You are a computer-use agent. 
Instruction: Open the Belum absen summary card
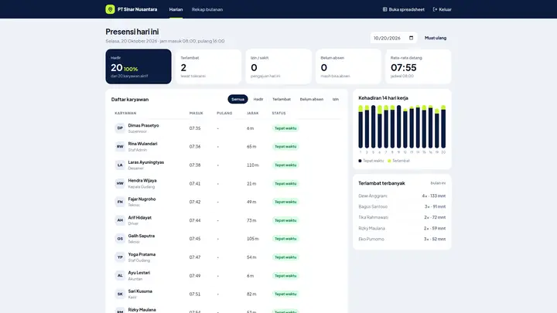pyautogui.click(x=348, y=66)
